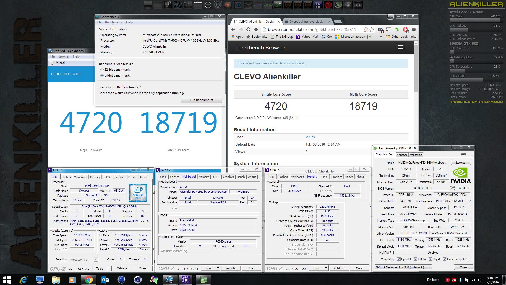Screen dimensions: 506x285
Task: Switch to Overclocking tab in Chrome
Action: [x=307, y=22]
